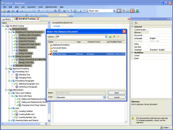
Task: Click the outline tree scroll down arrow
Action: 49,121
